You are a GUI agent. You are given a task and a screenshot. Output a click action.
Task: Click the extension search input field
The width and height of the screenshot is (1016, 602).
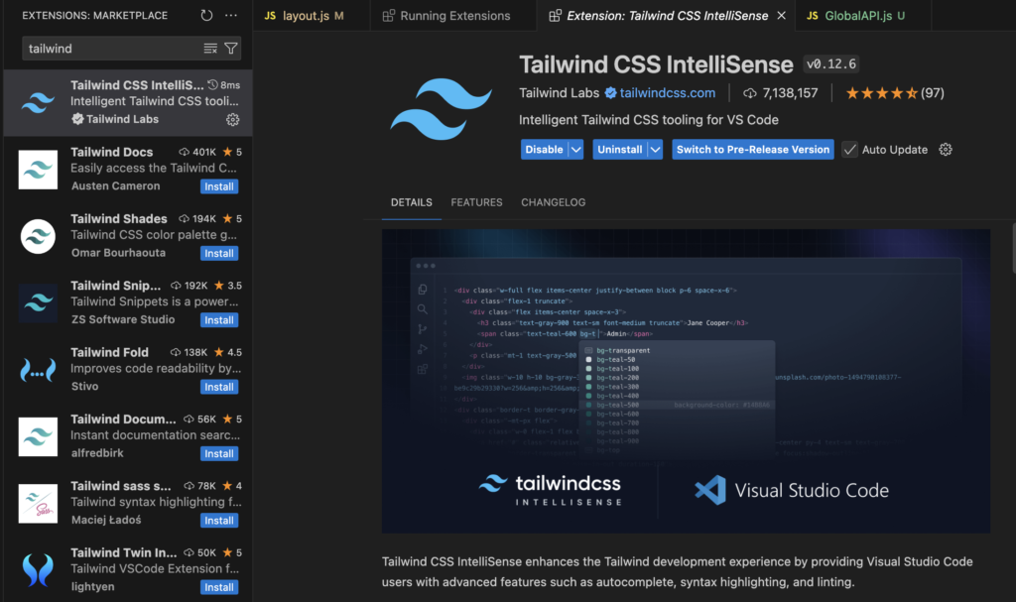[111, 49]
